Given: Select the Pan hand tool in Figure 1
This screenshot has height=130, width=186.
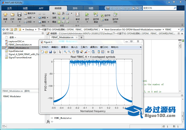Looking at the screenshot, I should coord(73,52).
